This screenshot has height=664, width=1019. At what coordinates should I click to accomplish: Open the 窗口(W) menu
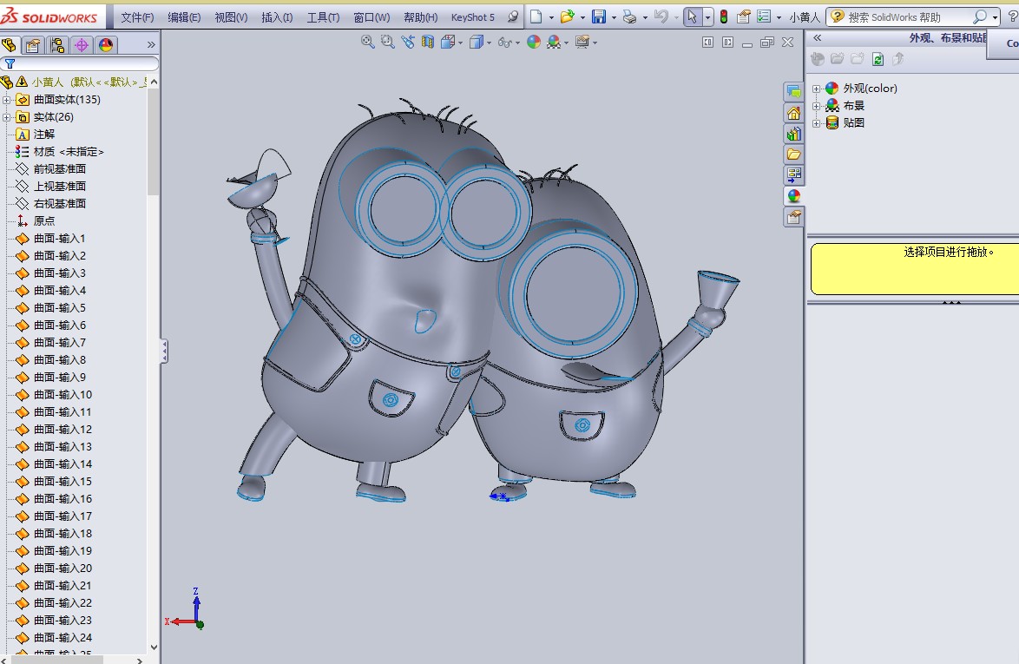tap(371, 17)
